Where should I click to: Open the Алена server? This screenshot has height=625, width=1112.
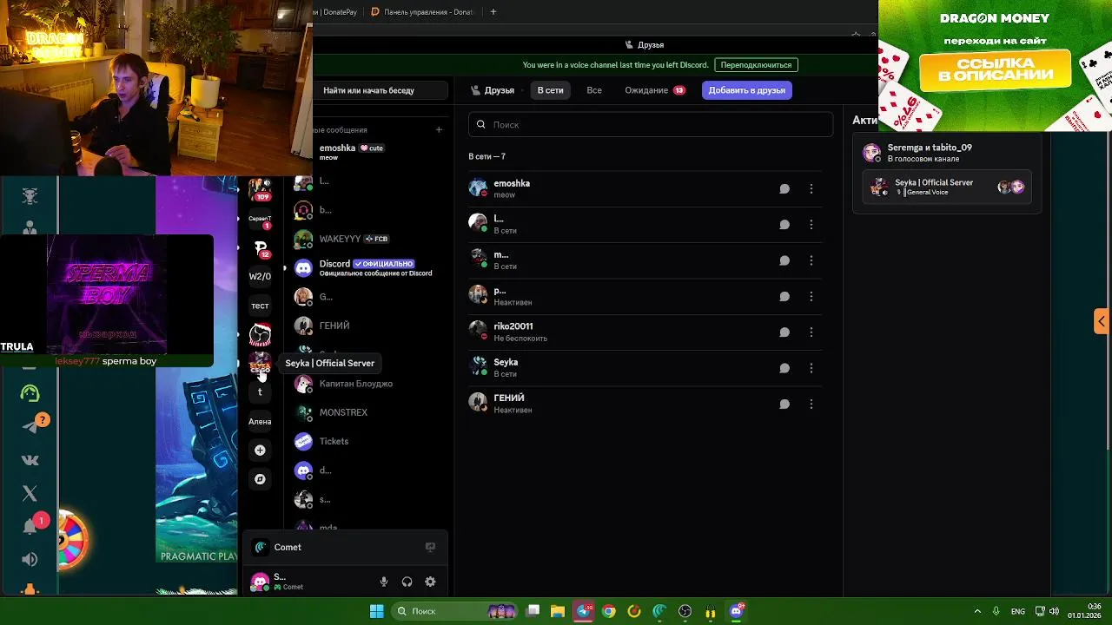coord(260,421)
